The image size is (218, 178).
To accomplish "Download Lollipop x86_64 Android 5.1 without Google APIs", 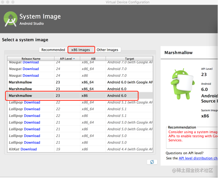I will pyautogui.click(x=32, y=109).
